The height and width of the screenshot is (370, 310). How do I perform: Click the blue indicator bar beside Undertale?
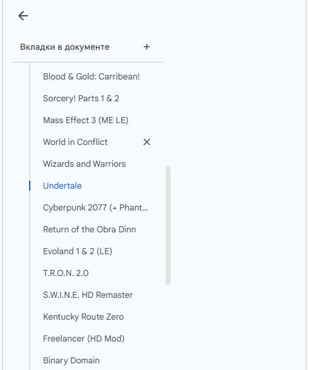[30, 186]
